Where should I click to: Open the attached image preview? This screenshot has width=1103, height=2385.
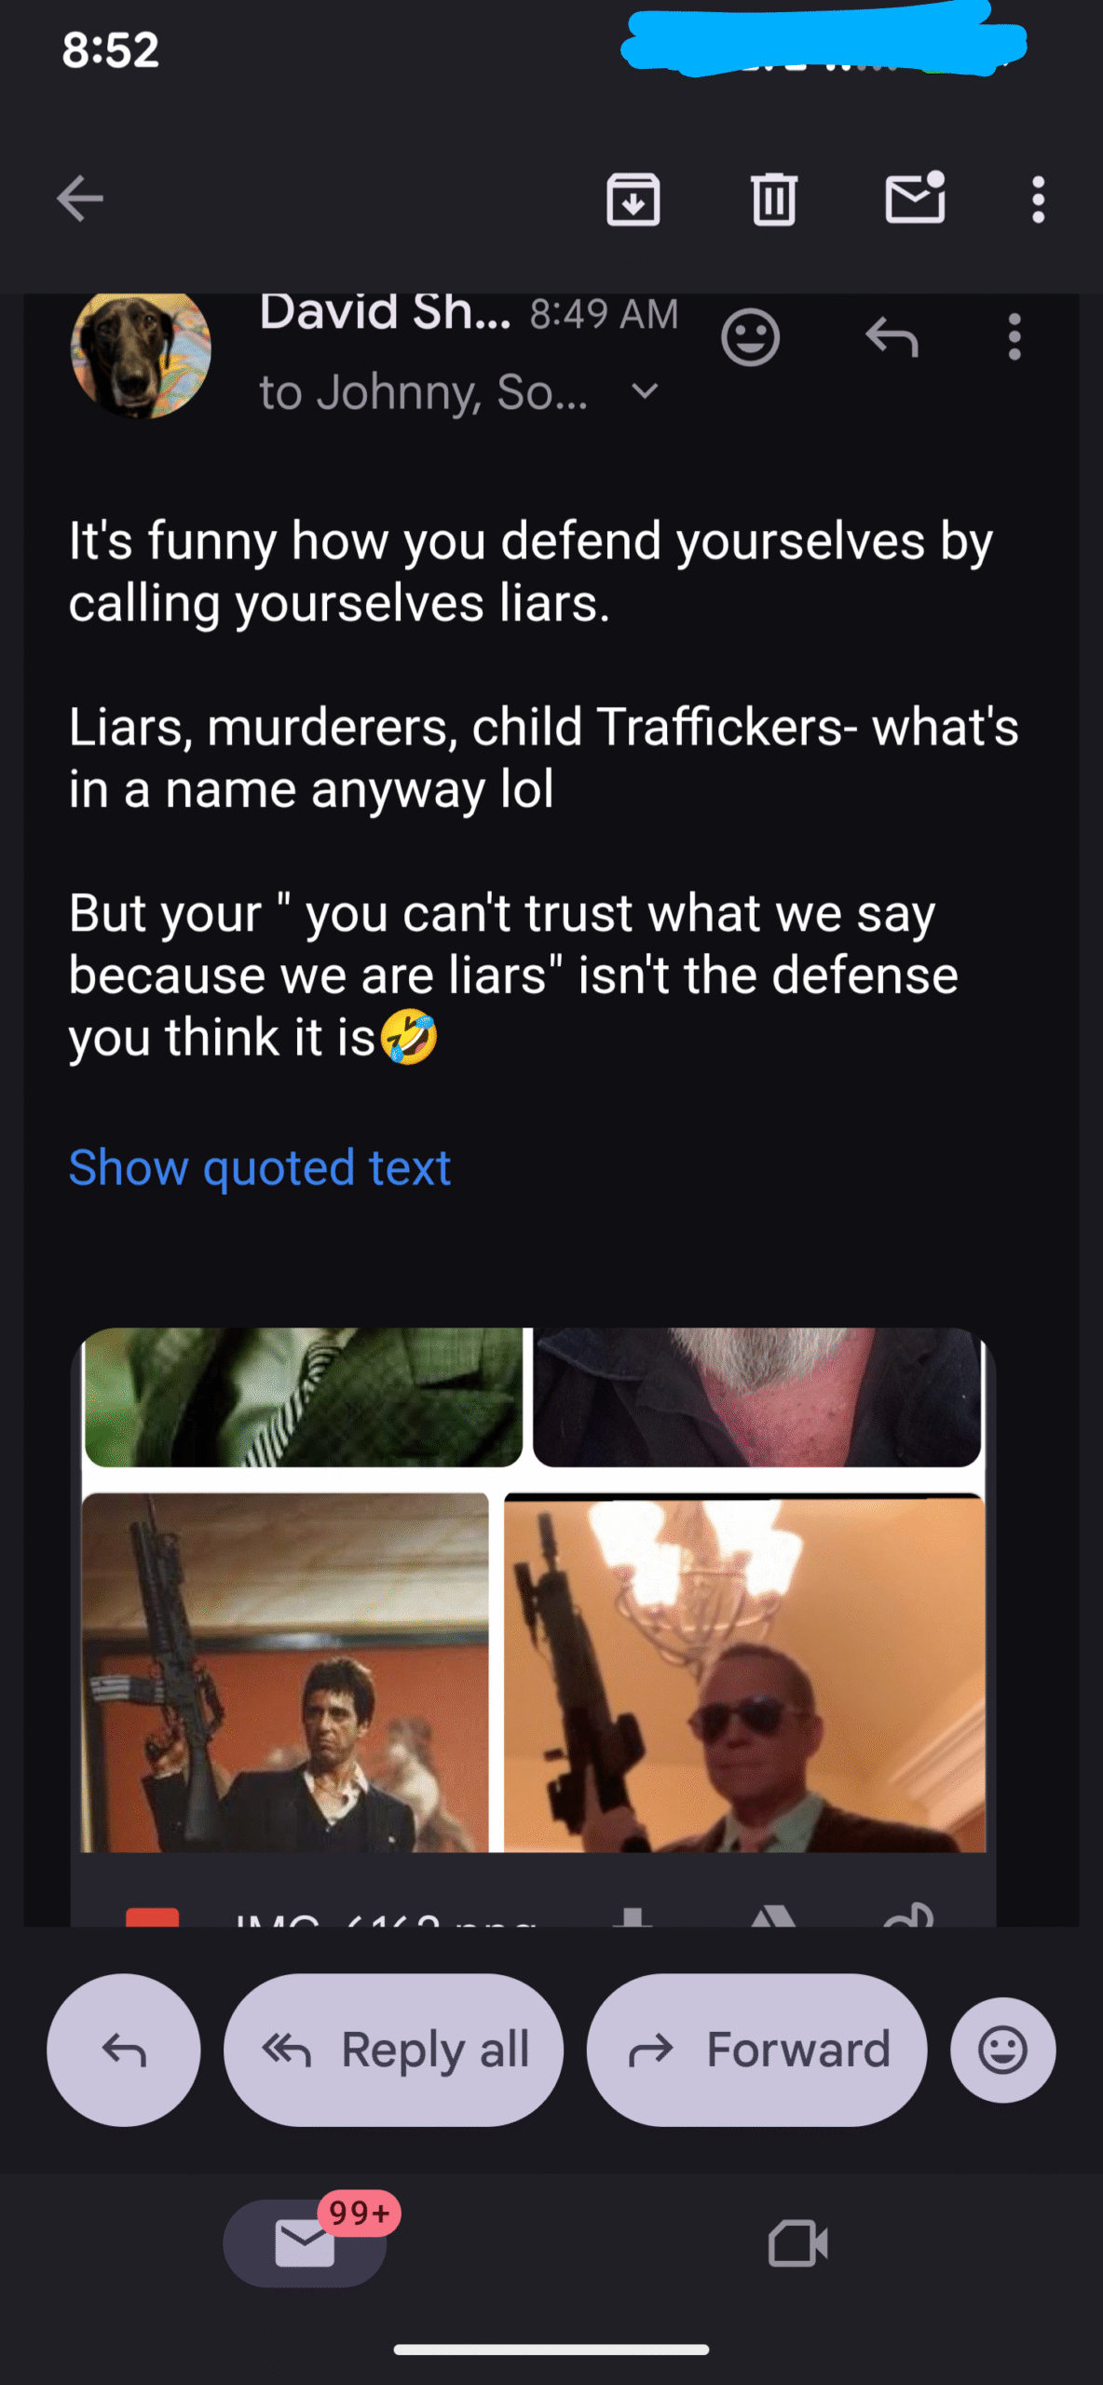click(533, 1590)
